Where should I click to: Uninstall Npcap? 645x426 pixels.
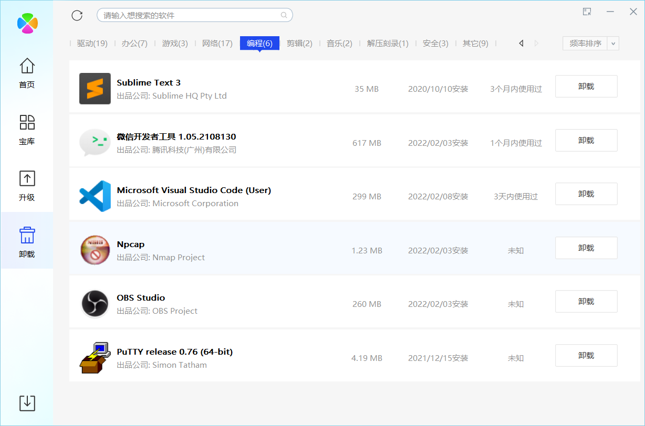tap(586, 248)
